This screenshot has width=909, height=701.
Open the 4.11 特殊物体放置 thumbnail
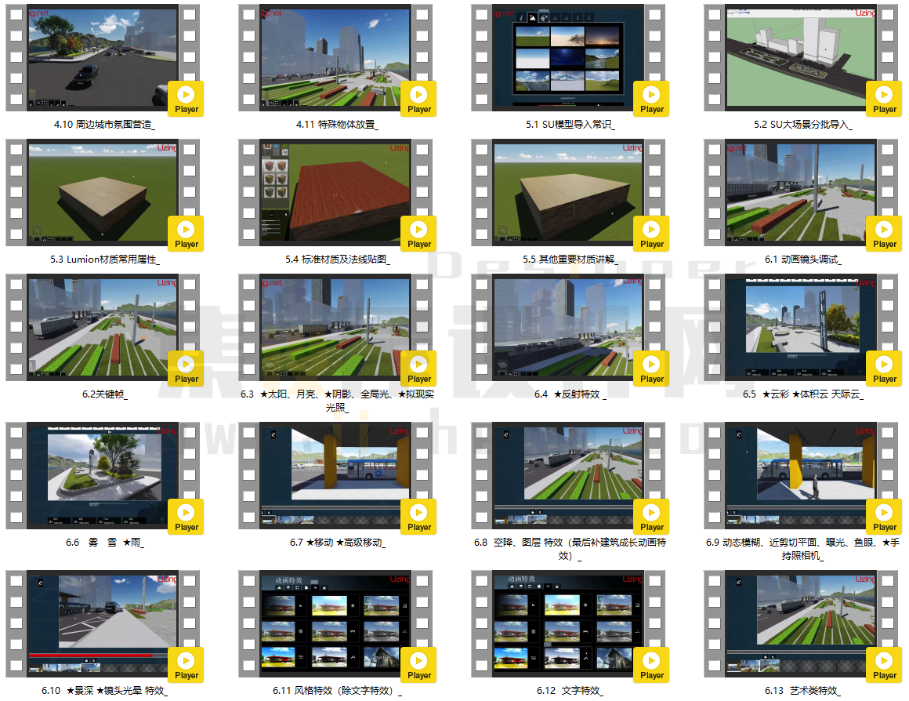pyautogui.click(x=335, y=57)
